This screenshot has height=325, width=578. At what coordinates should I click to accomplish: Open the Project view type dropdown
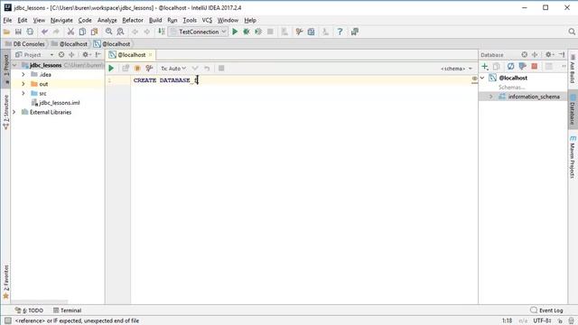[51, 54]
